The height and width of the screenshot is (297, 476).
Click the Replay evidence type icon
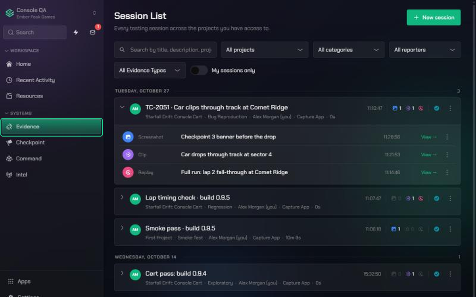128,173
